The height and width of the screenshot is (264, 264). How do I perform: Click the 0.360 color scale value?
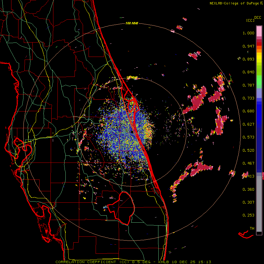coord(248,189)
